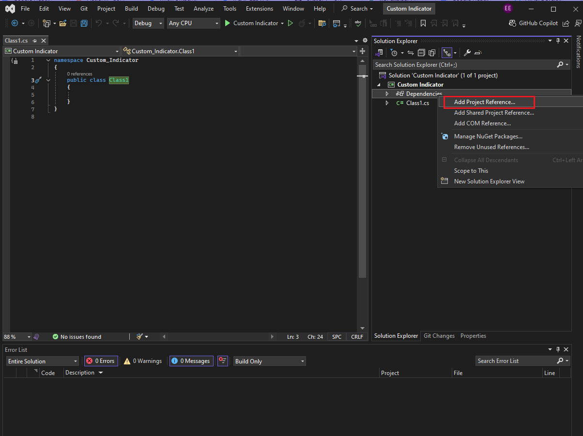This screenshot has width=583, height=436.
Task: Collapse the Custom Indicator project node
Action: 379,85
